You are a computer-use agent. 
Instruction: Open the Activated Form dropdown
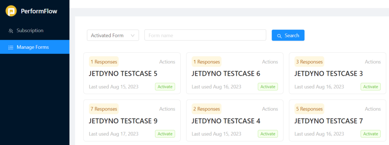click(113, 35)
